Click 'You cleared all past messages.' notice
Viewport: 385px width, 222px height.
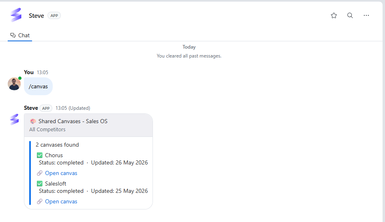[189, 56]
